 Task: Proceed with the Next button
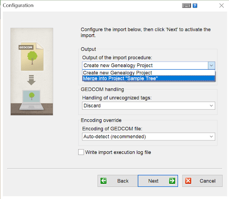click(158, 181)
